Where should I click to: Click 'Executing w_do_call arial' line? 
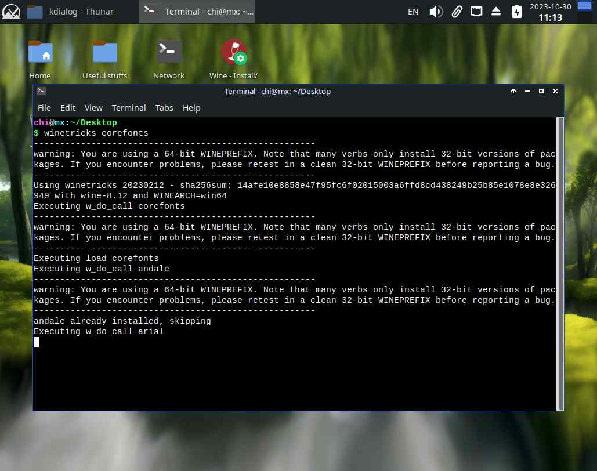tap(99, 332)
